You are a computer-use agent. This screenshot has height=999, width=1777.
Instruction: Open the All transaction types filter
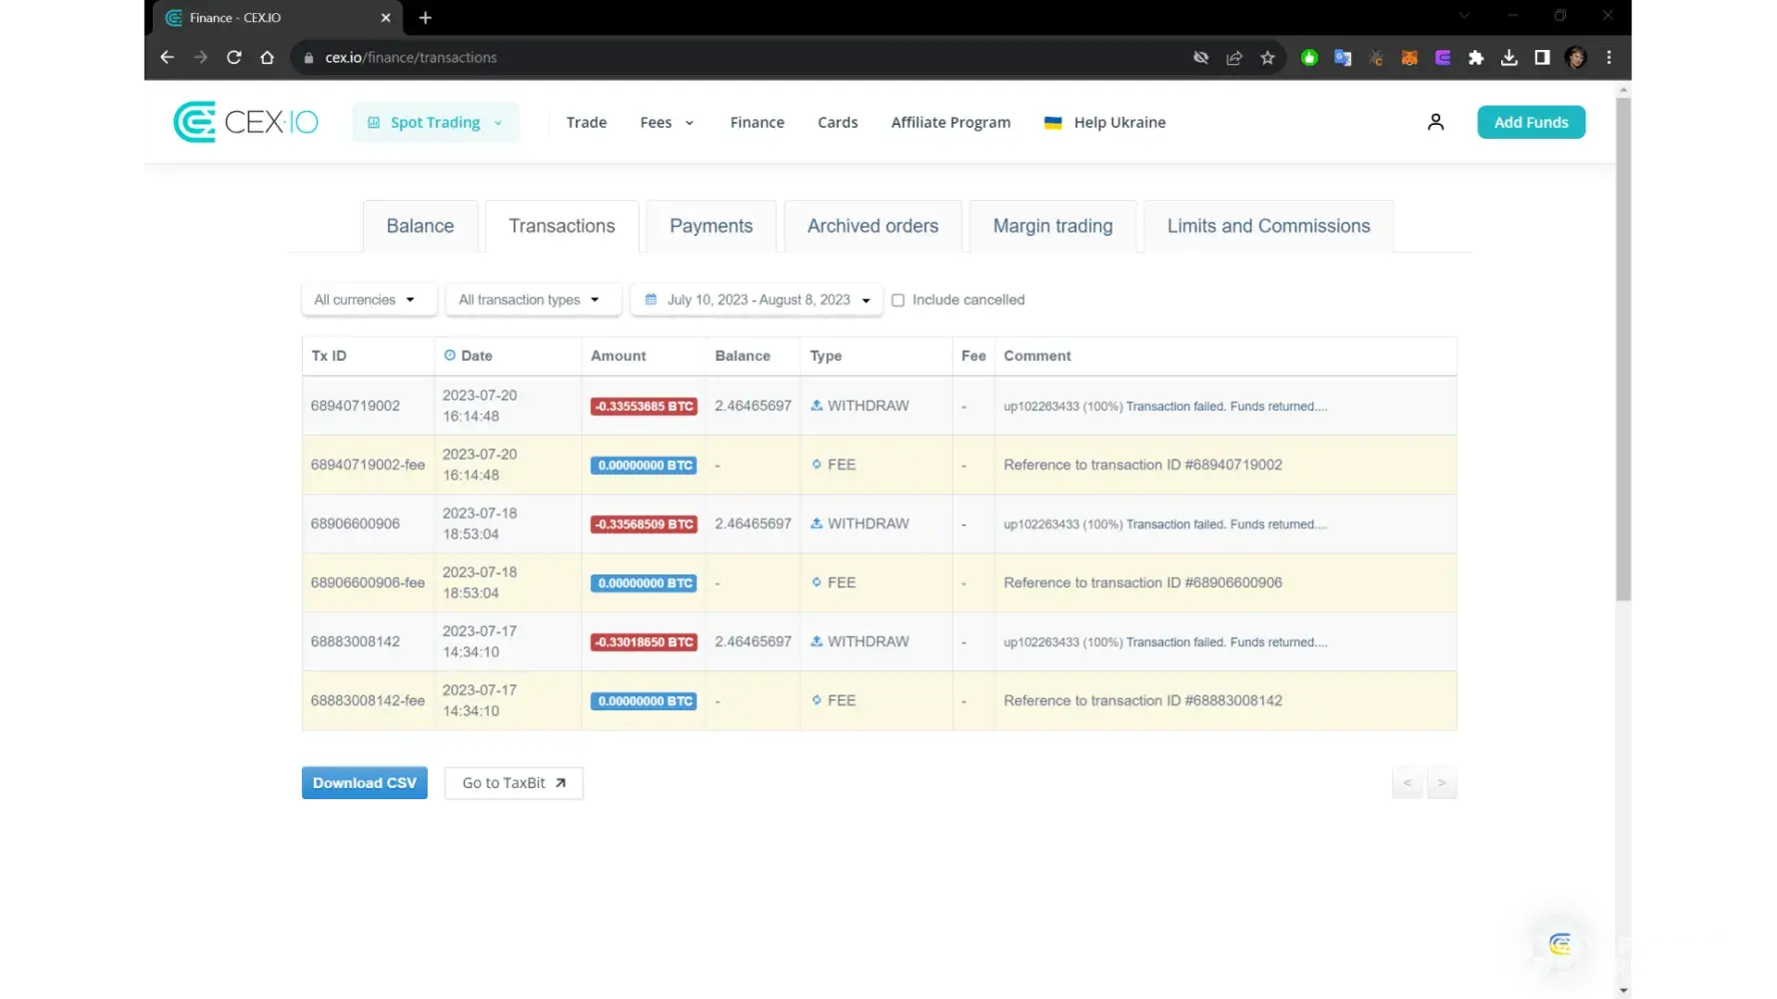coord(532,300)
